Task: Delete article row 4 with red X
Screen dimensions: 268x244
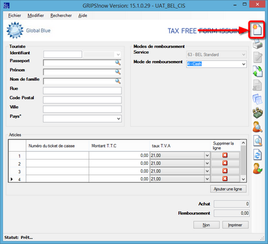Action: (x=225, y=178)
